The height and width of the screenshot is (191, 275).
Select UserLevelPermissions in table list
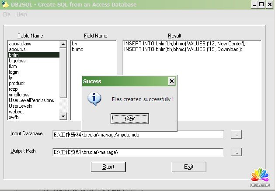coord(31,100)
